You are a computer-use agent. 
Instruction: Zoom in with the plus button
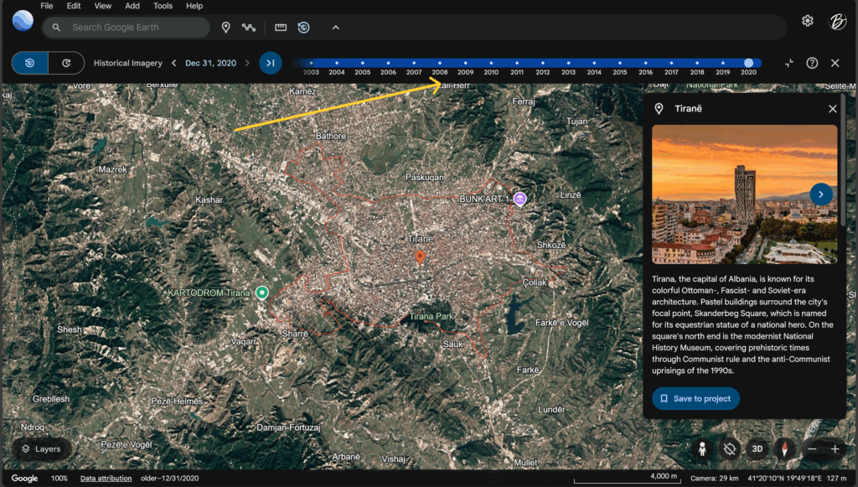tap(835, 449)
